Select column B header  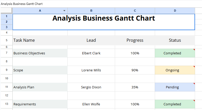pyautogui.click(x=91, y=11)
